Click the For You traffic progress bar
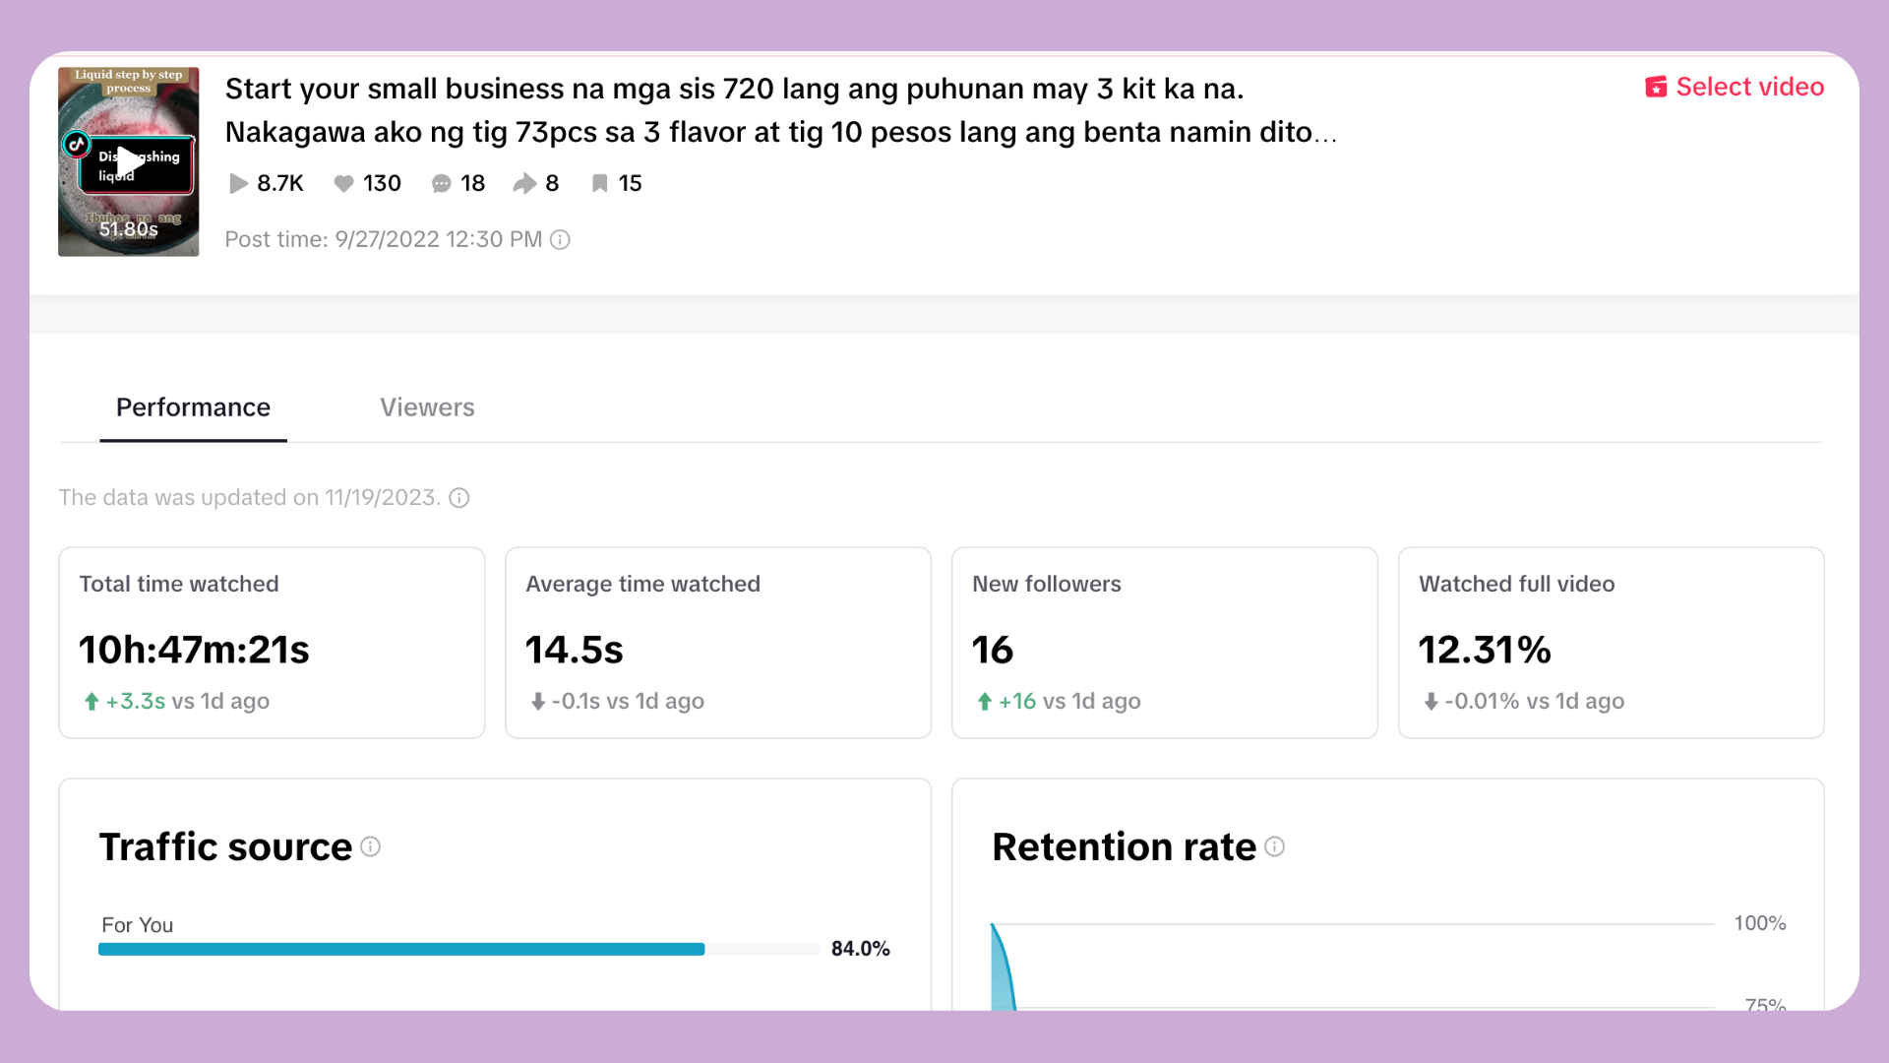The height and width of the screenshot is (1063, 1889). tap(458, 949)
